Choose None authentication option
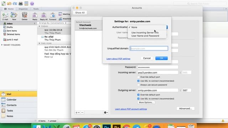This screenshot has width=228, height=128. 147,27
